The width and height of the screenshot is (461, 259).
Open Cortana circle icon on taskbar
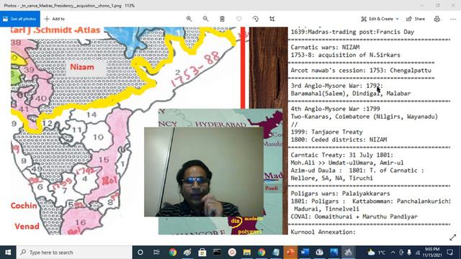(x=140, y=253)
